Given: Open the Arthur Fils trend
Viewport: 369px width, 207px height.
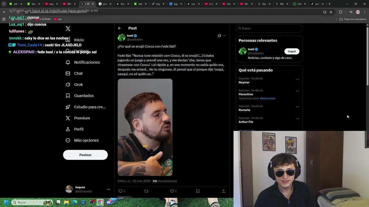Looking at the screenshot, I should 246,122.
